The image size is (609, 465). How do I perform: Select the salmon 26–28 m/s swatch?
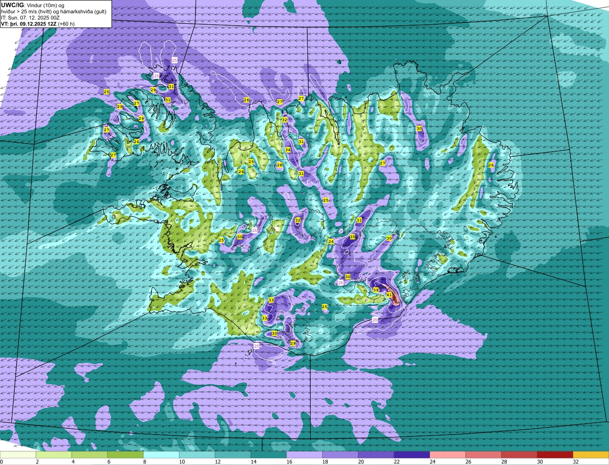pos(483,455)
